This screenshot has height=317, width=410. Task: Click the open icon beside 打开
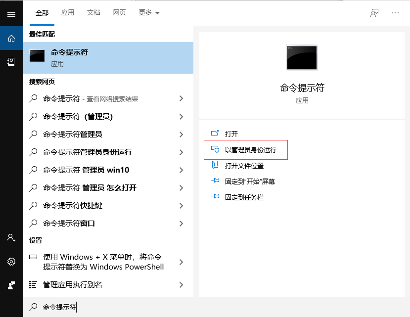(x=215, y=134)
